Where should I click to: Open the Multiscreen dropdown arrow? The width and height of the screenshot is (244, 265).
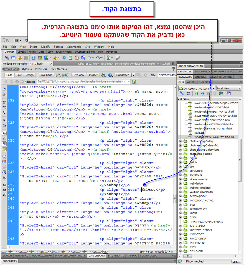133,75
